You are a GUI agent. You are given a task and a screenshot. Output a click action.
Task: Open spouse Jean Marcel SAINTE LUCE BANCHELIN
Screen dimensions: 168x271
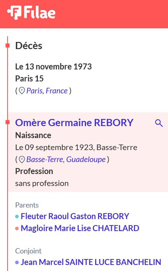[x=91, y=262]
